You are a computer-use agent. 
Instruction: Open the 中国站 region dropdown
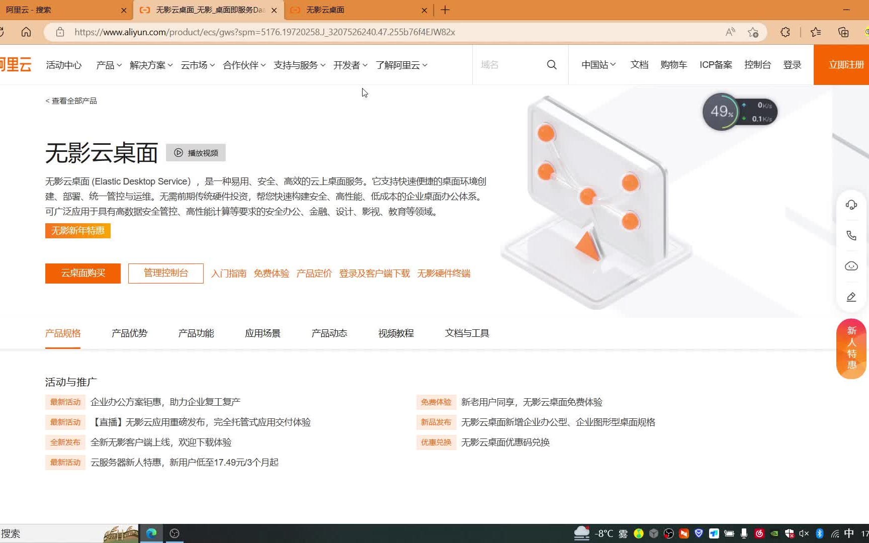pos(598,65)
